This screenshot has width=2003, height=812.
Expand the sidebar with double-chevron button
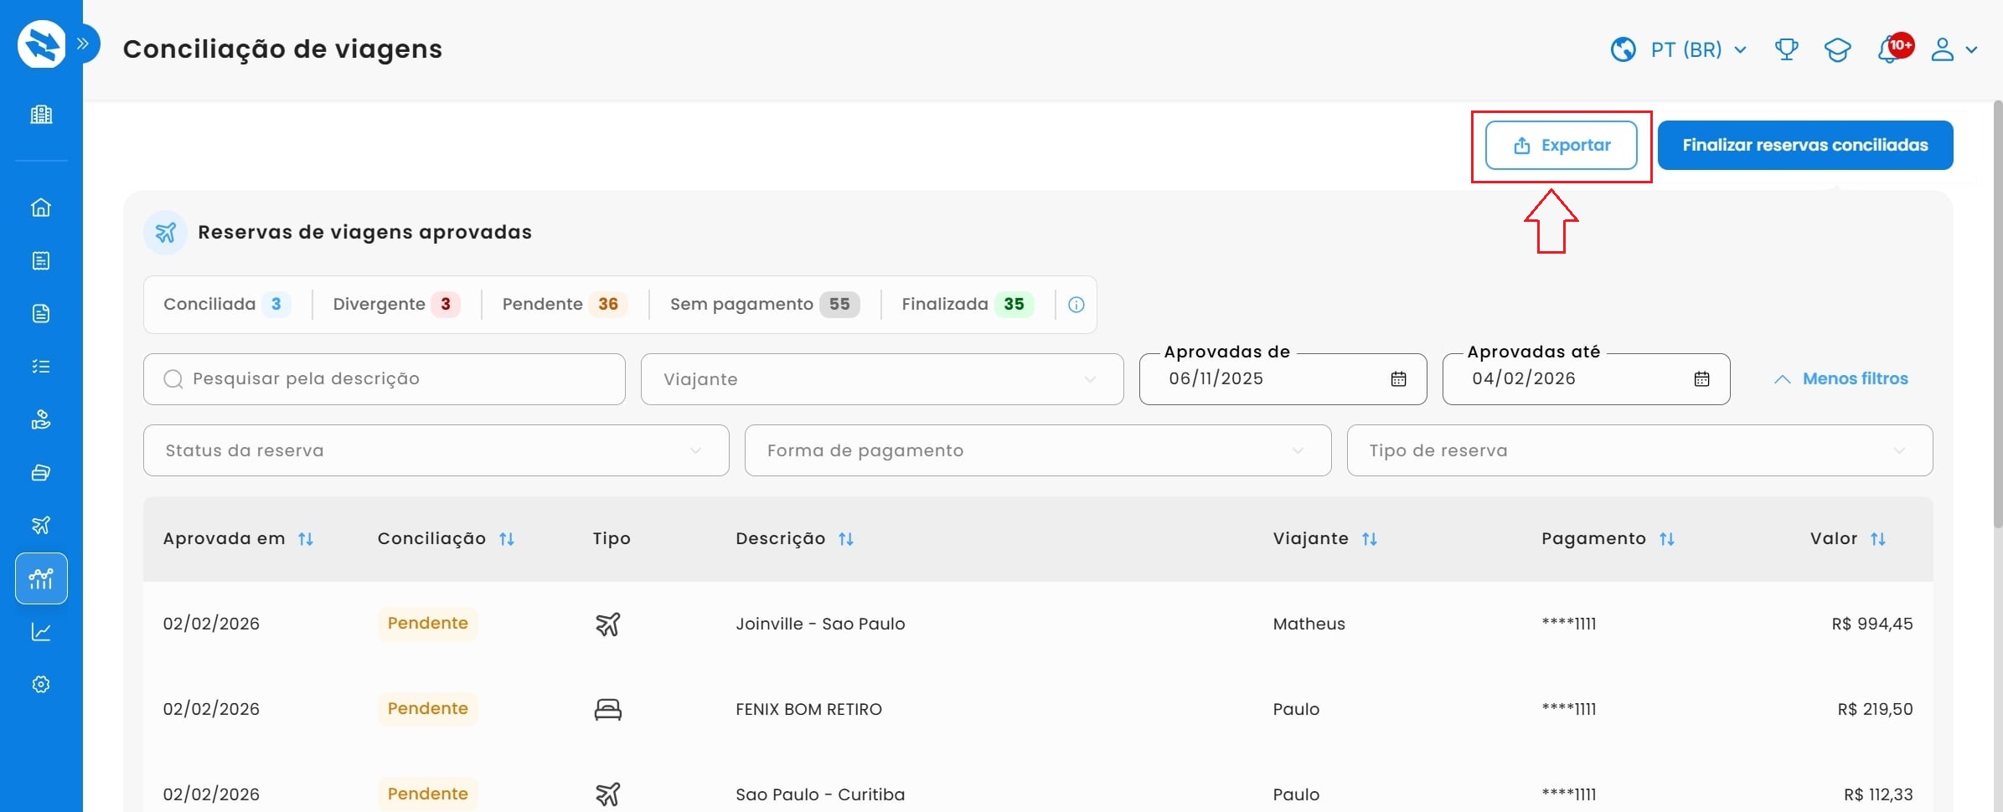(83, 44)
